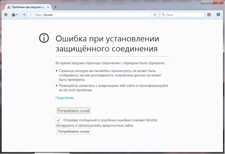Click the address bar showing https://vk.com
The width and height of the screenshot is (225, 154).
point(93,15)
